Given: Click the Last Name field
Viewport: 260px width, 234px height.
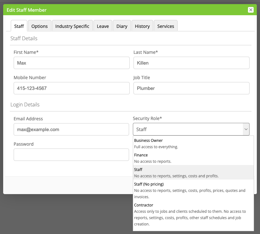Looking at the screenshot, I should [x=191, y=63].
